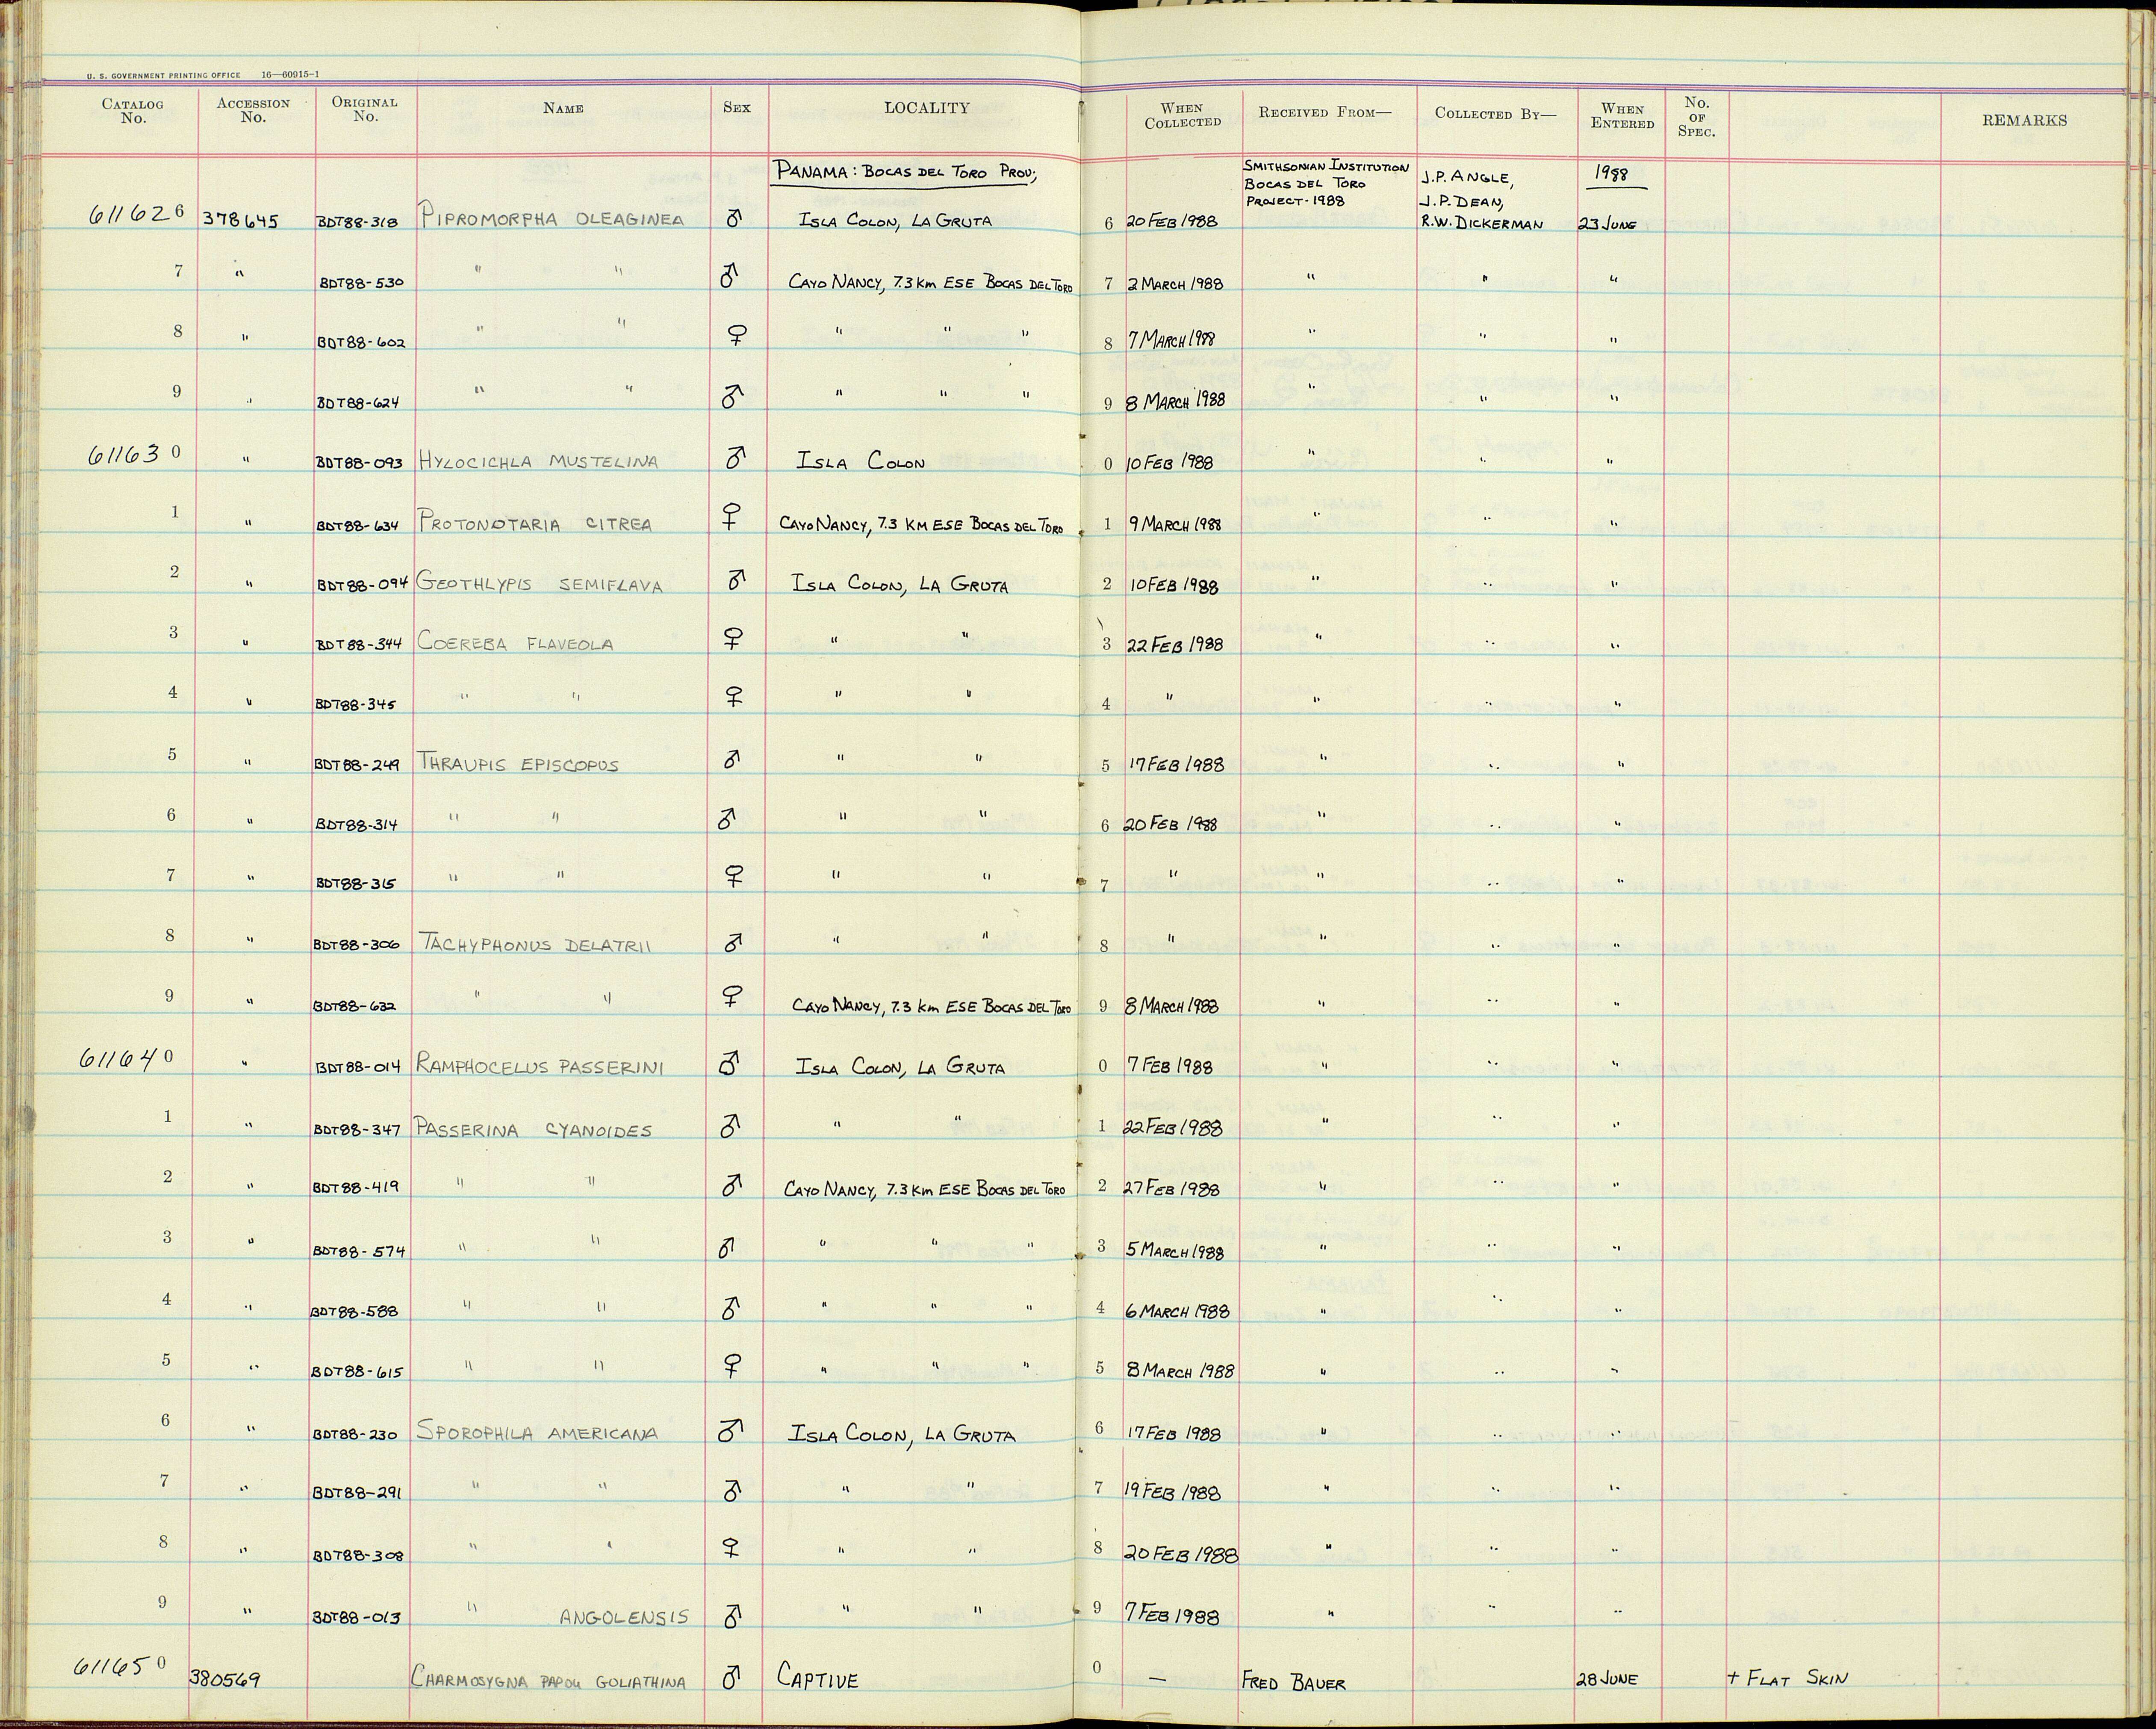This screenshot has width=2156, height=1729.
Task: Click original number BDT88-013
Action: tap(357, 1618)
